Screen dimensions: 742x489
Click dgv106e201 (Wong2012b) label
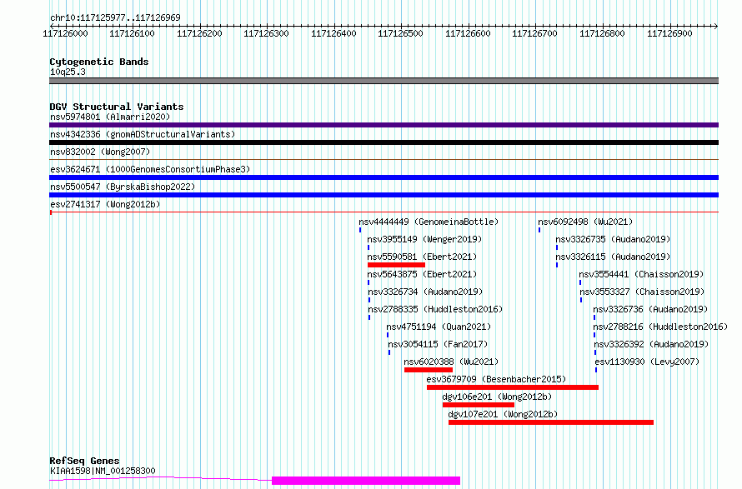[497, 397]
